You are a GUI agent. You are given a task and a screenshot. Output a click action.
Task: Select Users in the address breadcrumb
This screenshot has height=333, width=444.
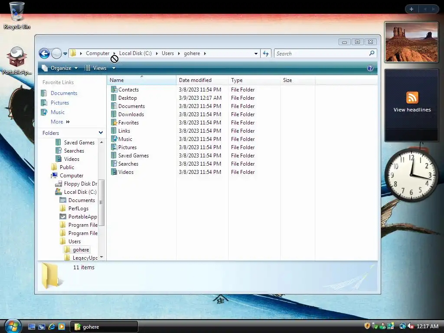[x=168, y=53]
